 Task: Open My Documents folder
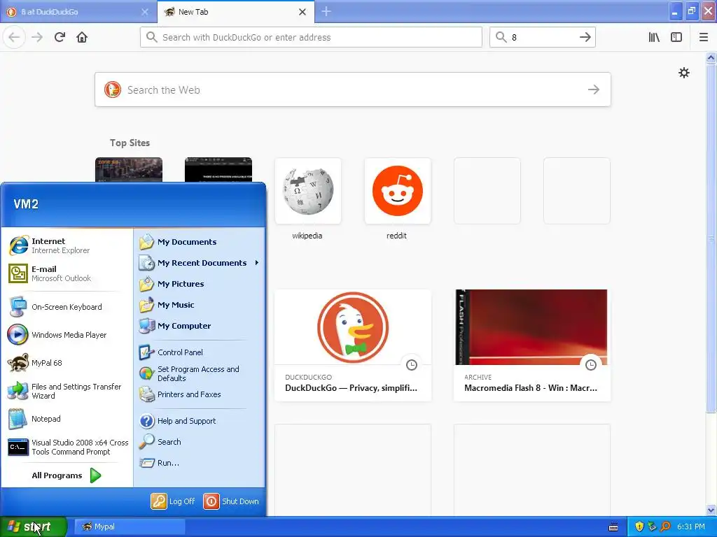coord(200,241)
